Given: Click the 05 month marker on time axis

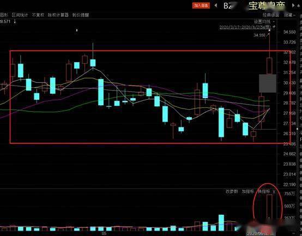Looking at the screenshot, I should pos(104,234).
